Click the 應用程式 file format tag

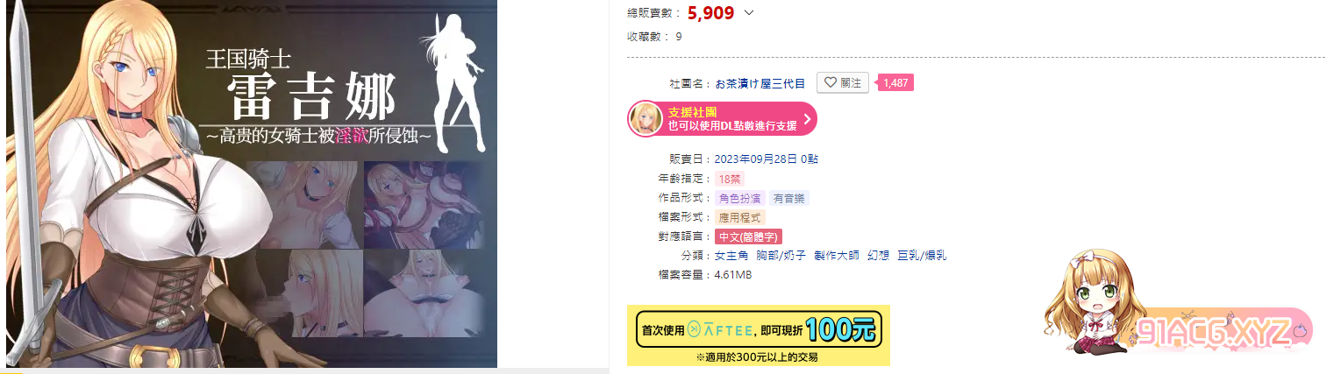click(741, 217)
